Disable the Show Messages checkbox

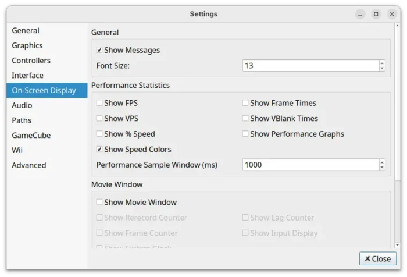pyautogui.click(x=100, y=51)
